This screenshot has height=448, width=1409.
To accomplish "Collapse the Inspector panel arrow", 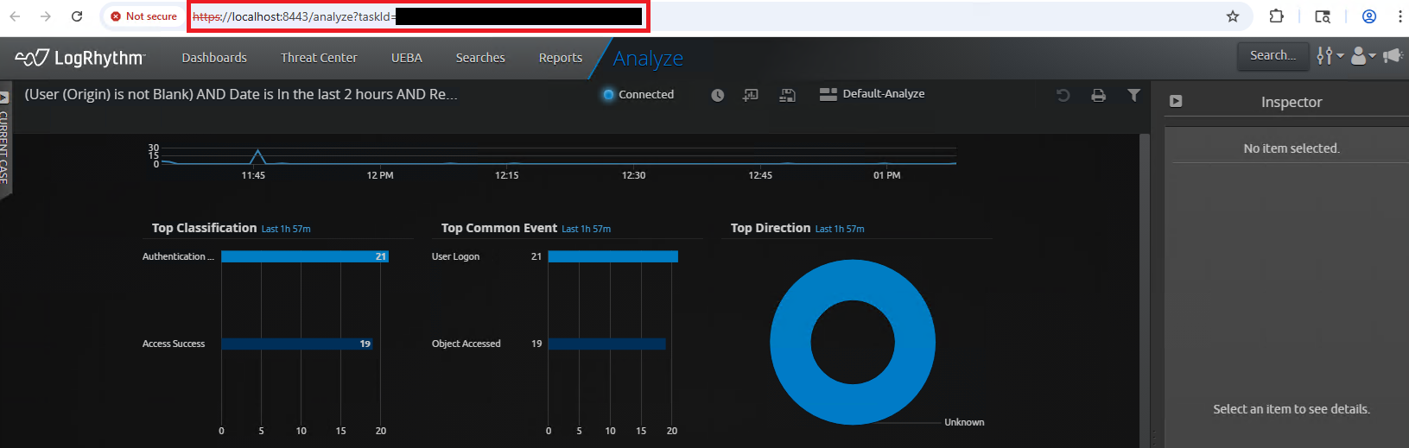I will [x=1176, y=101].
